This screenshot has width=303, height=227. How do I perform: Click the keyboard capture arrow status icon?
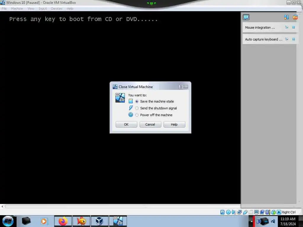pos(279,212)
